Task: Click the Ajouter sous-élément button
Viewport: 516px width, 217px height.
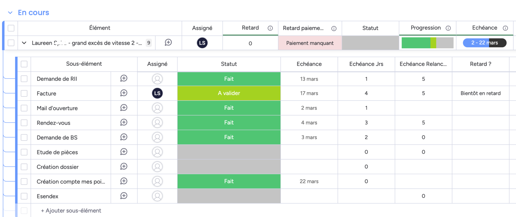Action: (x=71, y=210)
